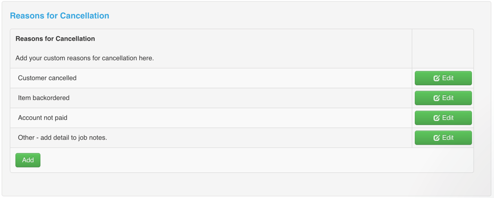Click the pencil icon in Item backordered row
Viewport: 494px width, 198px height.
pos(436,98)
